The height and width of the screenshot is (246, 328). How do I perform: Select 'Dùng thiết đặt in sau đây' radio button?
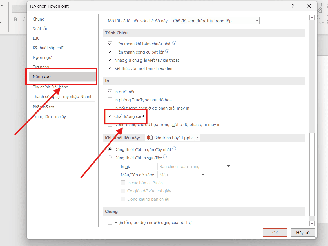110,158
